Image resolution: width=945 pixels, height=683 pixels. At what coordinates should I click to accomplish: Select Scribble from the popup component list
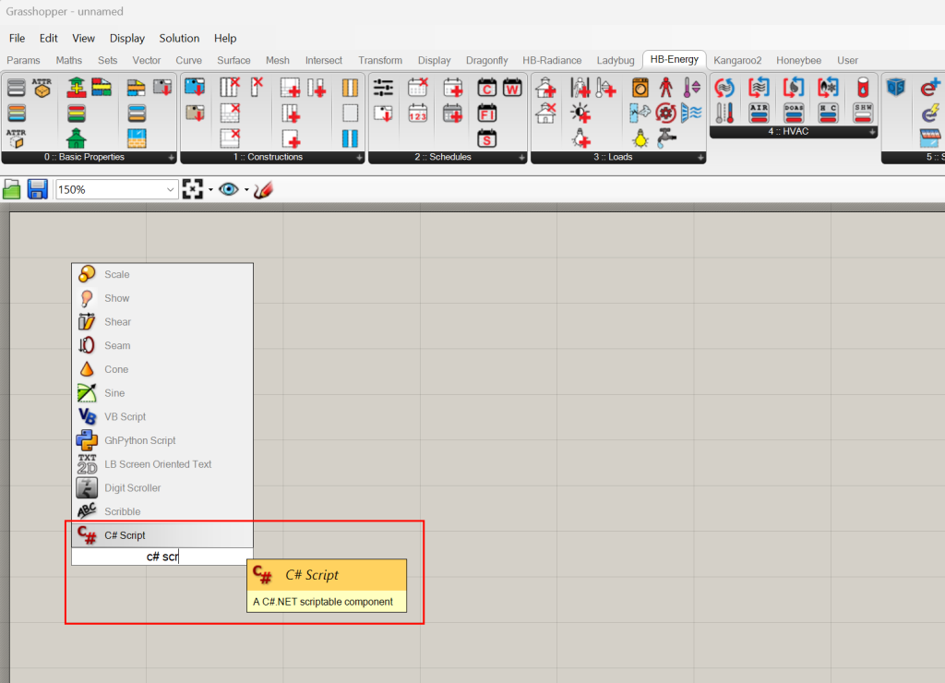click(121, 511)
